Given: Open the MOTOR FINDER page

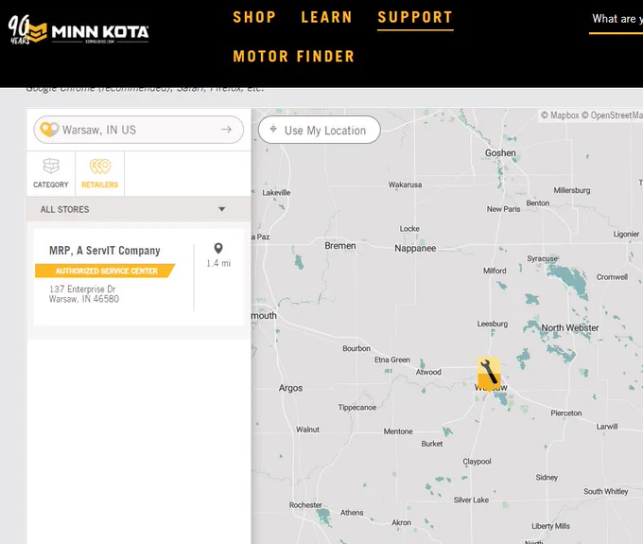Looking at the screenshot, I should (294, 56).
